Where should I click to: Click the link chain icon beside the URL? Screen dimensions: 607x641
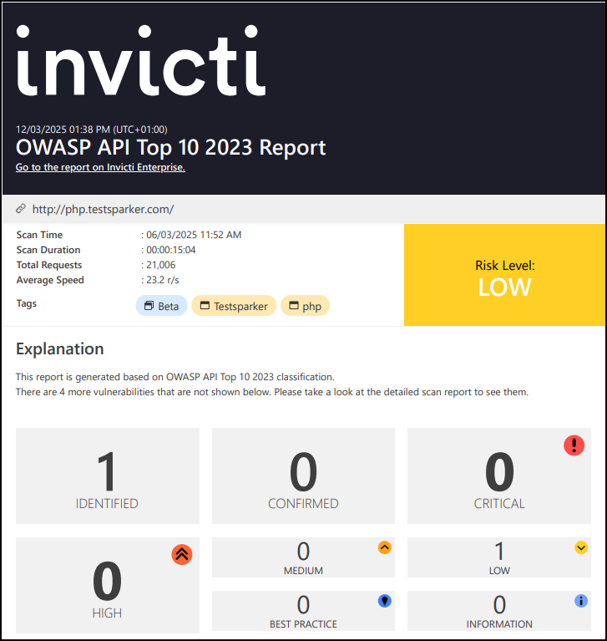coord(21,209)
